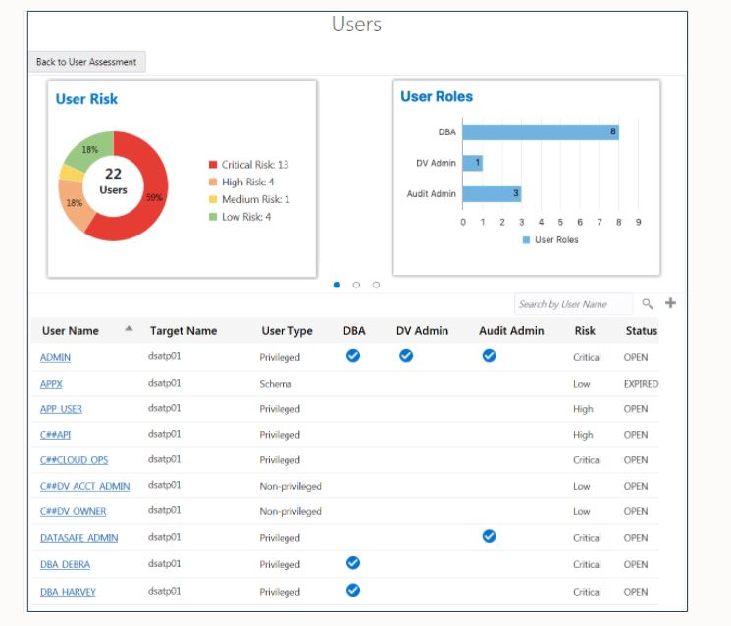Click the DV Admin column header

coord(422,331)
